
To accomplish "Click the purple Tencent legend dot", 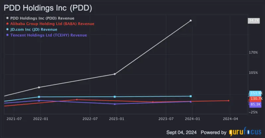I will (x=7, y=35).
